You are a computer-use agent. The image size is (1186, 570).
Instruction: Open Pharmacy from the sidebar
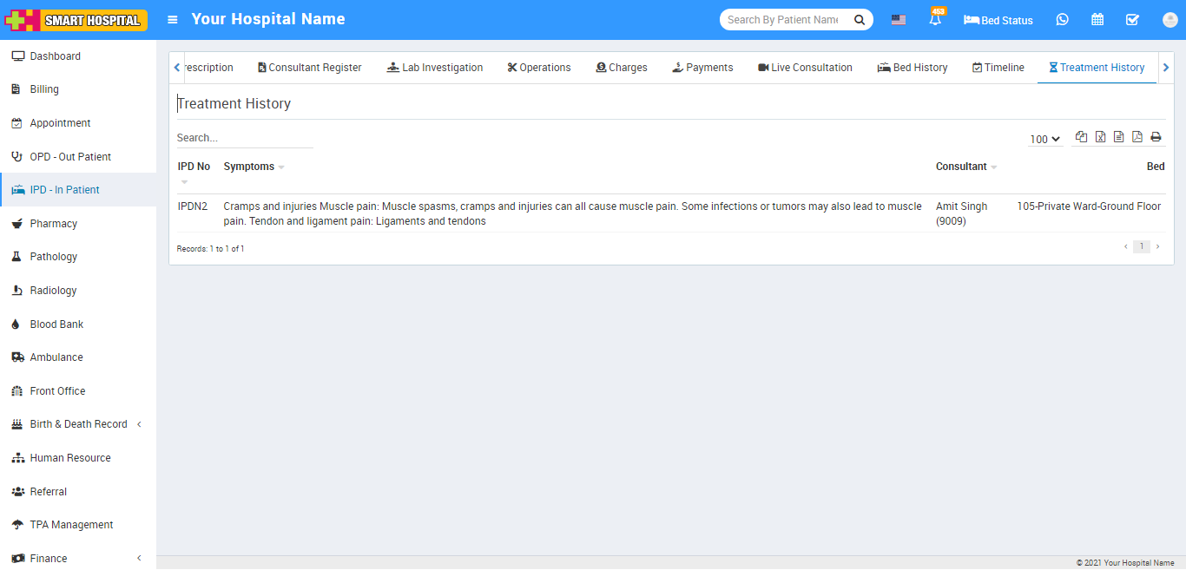point(54,224)
